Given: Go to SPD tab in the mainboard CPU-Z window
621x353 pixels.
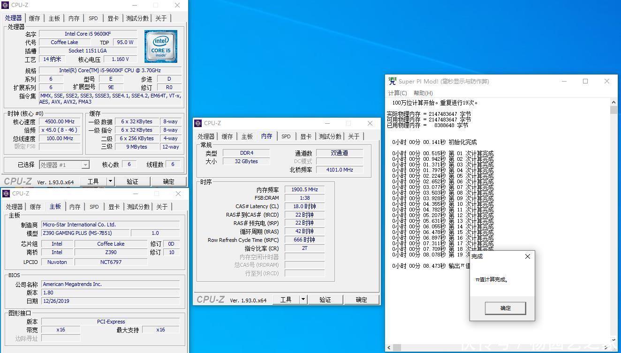Looking at the screenshot, I should (x=94, y=207).
